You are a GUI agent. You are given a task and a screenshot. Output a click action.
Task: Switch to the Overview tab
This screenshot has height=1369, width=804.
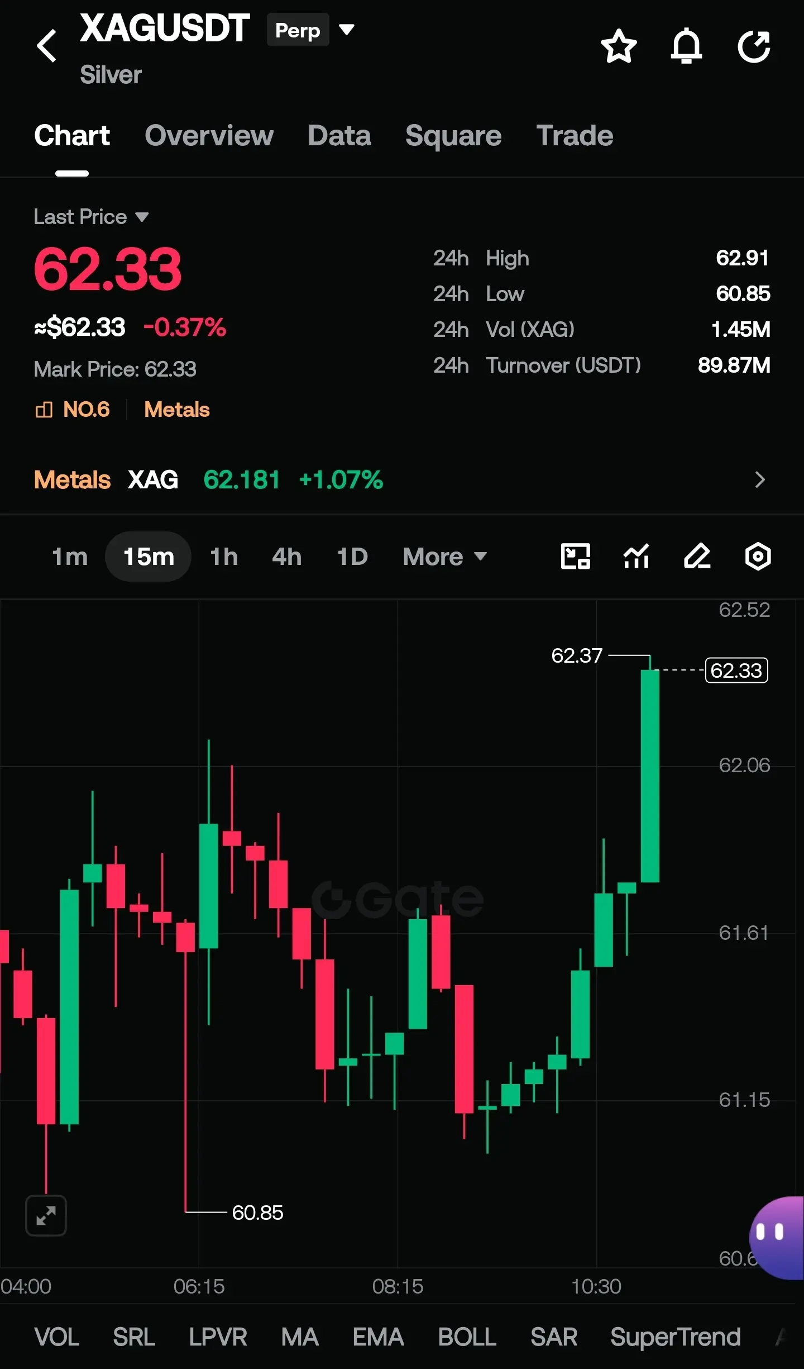click(x=209, y=136)
